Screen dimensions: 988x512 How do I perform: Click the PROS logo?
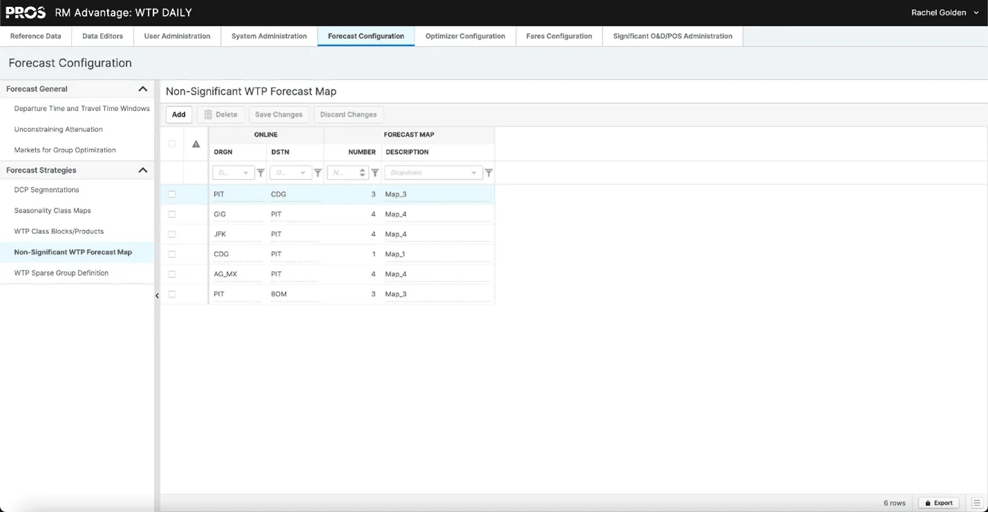click(26, 12)
